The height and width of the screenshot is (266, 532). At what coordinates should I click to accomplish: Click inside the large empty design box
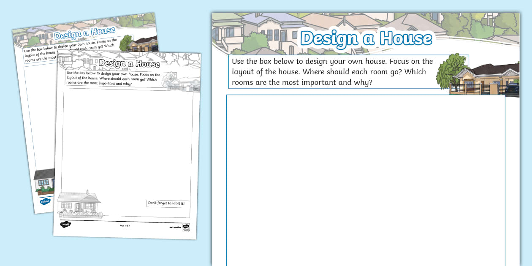point(365,177)
